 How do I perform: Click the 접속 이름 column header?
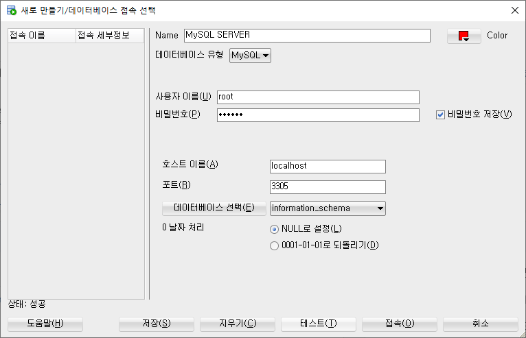(x=42, y=36)
